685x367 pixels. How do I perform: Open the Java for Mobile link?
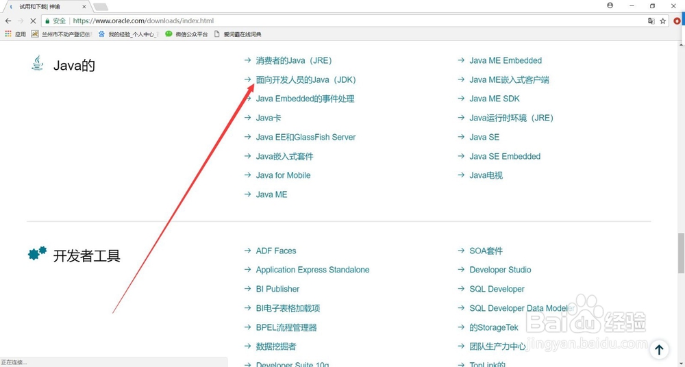point(283,175)
